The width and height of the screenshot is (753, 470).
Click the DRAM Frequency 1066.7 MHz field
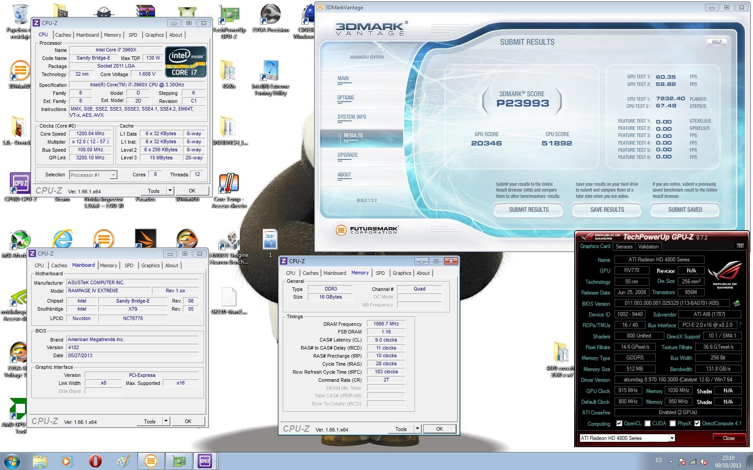[386, 324]
